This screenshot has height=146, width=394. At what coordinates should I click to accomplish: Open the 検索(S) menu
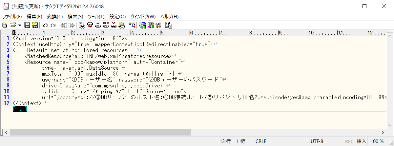click(x=75, y=16)
